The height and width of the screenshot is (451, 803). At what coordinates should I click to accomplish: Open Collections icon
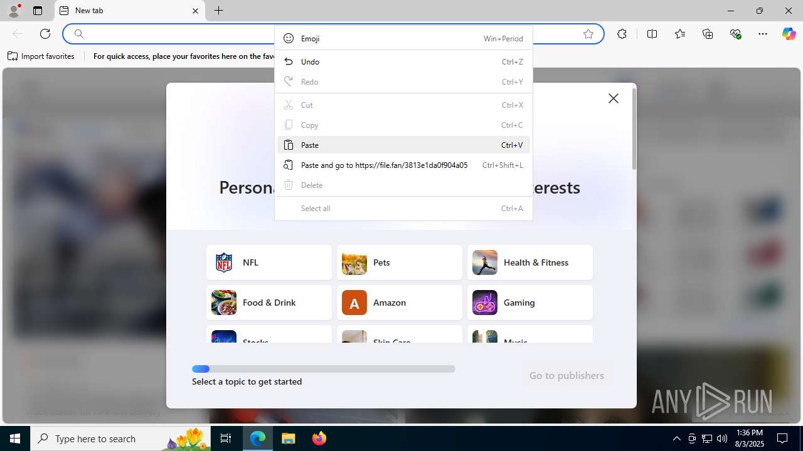point(708,34)
